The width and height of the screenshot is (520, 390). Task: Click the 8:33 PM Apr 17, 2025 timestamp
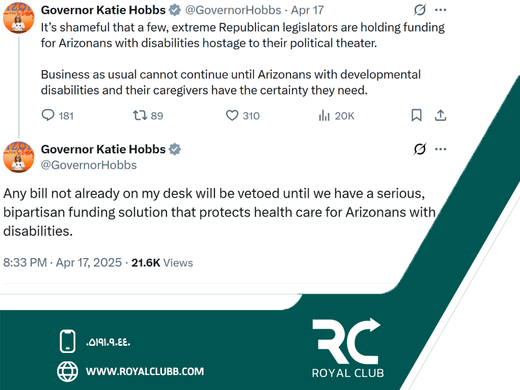click(62, 263)
